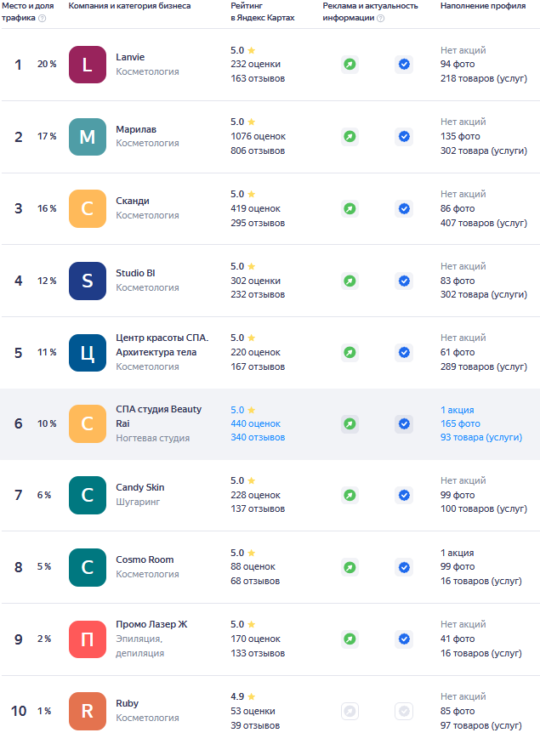Click the blue verified checkmark for Lanvie
The width and height of the screenshot is (540, 744).
click(404, 64)
